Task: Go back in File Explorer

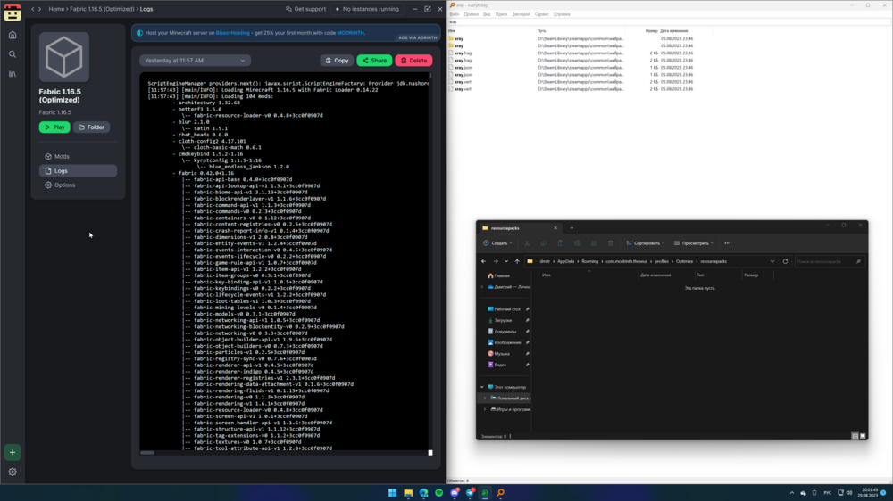Action: (483, 261)
